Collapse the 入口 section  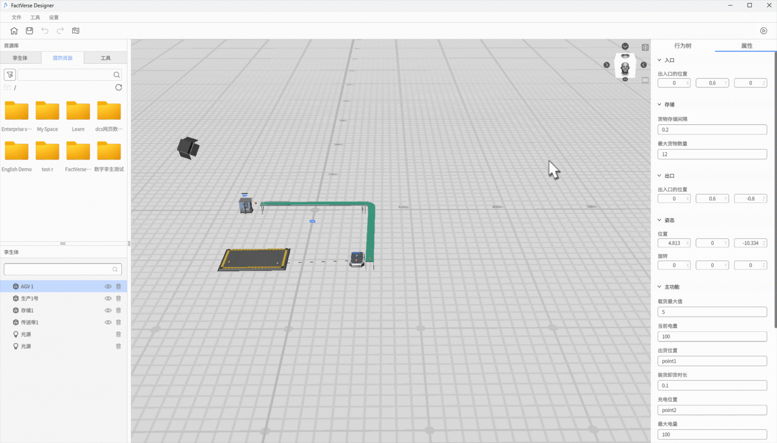[660, 60]
